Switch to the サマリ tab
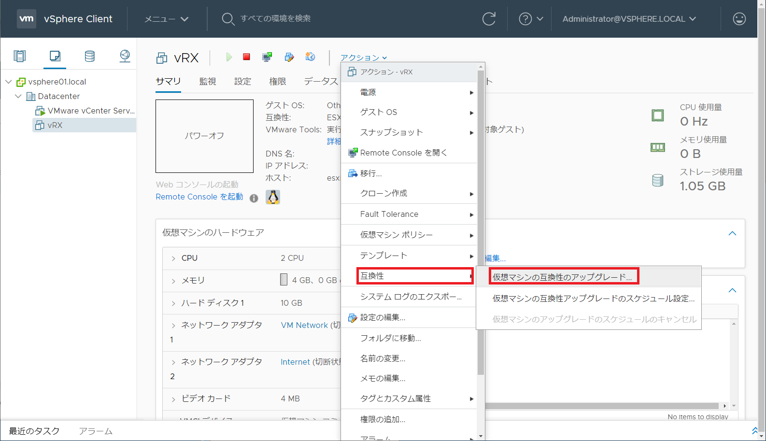Screen dimensions: 766x441 click(168, 81)
